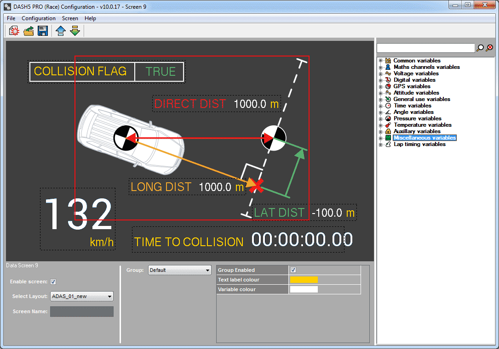Save the current configuration
This screenshot has width=499, height=349.
point(43,30)
